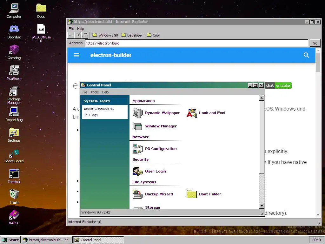Click the File systems section heading
Viewport: 325px width, 244px height.
pyautogui.click(x=144, y=182)
